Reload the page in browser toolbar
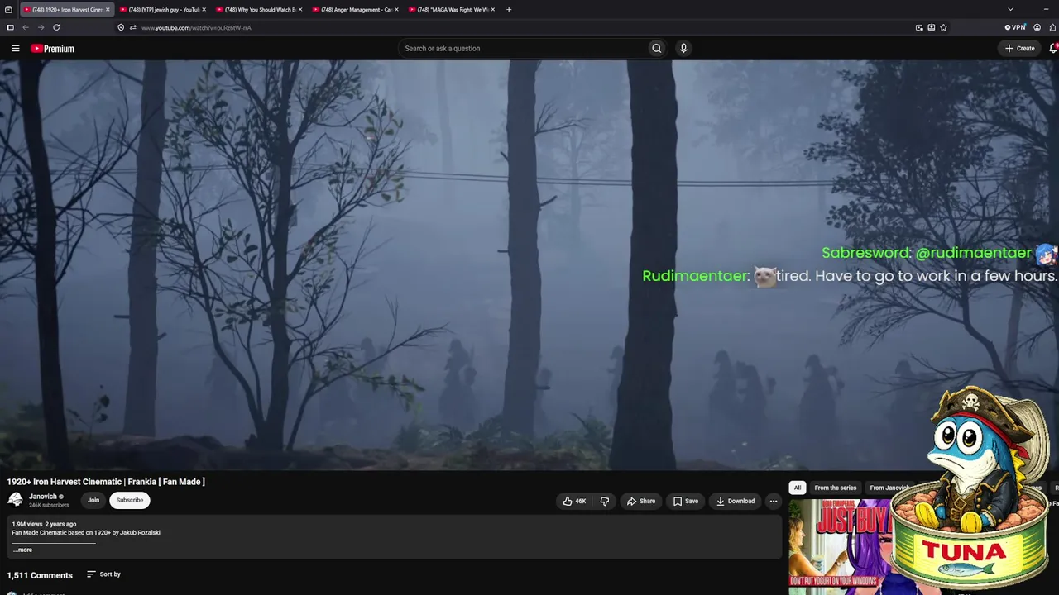 pos(56,27)
